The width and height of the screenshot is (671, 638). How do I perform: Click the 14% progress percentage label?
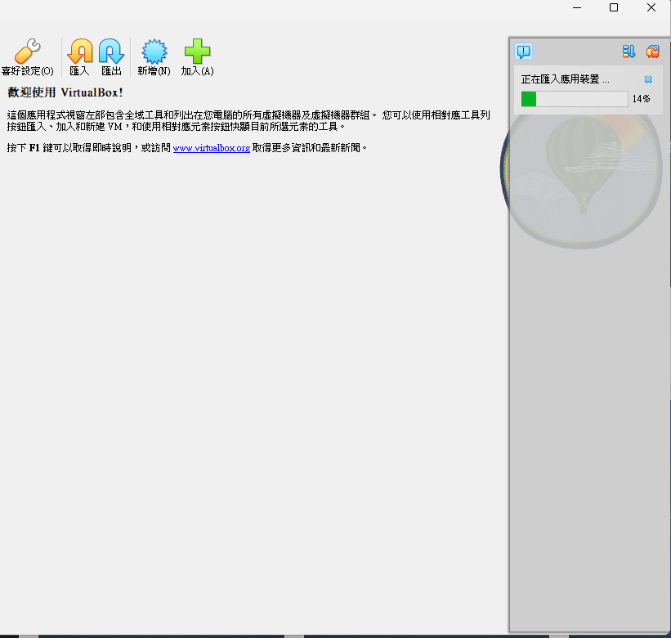click(x=641, y=99)
